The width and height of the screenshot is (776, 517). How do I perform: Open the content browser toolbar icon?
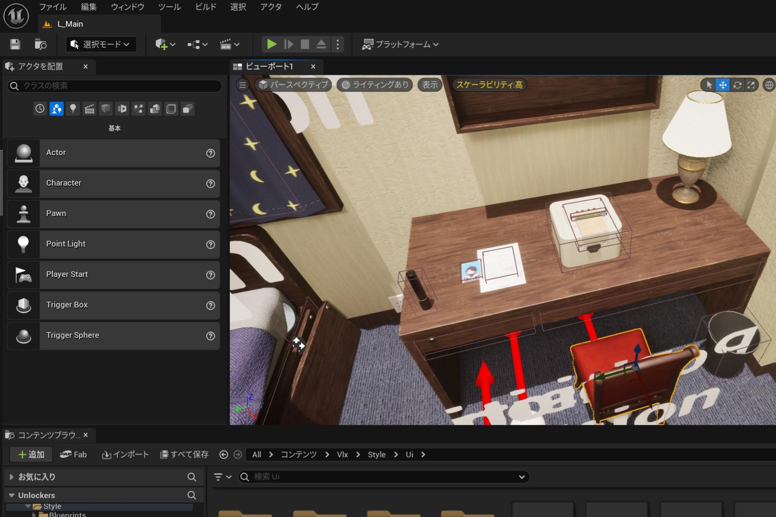point(40,44)
